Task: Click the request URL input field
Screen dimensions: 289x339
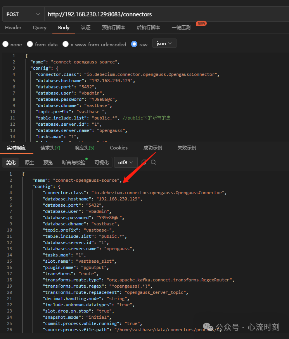Action: 166,14
